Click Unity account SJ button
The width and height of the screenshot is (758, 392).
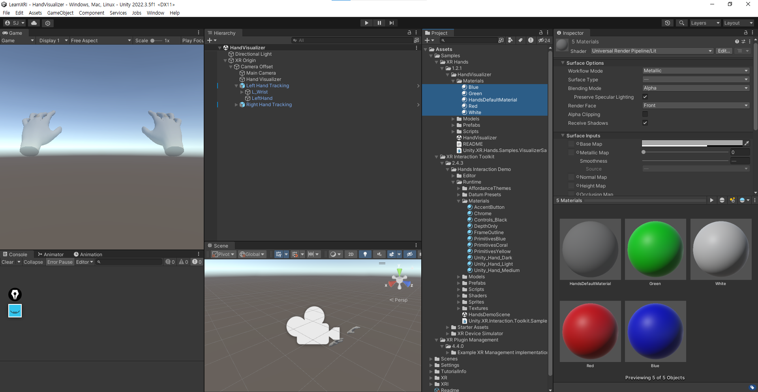click(15, 23)
